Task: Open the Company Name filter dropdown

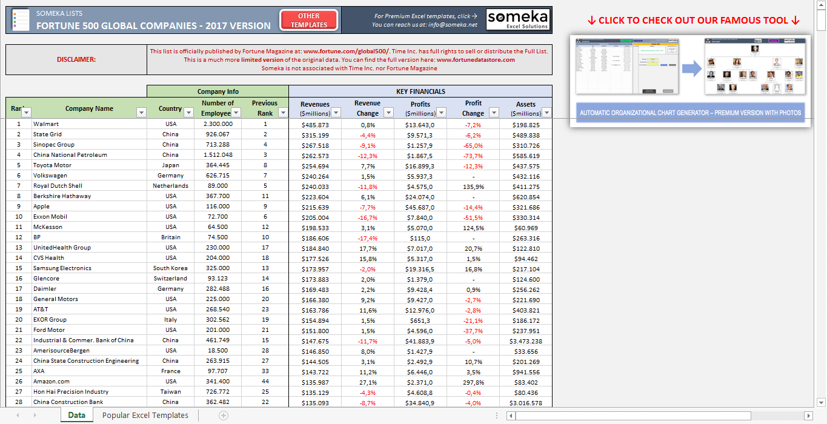Action: click(x=141, y=113)
